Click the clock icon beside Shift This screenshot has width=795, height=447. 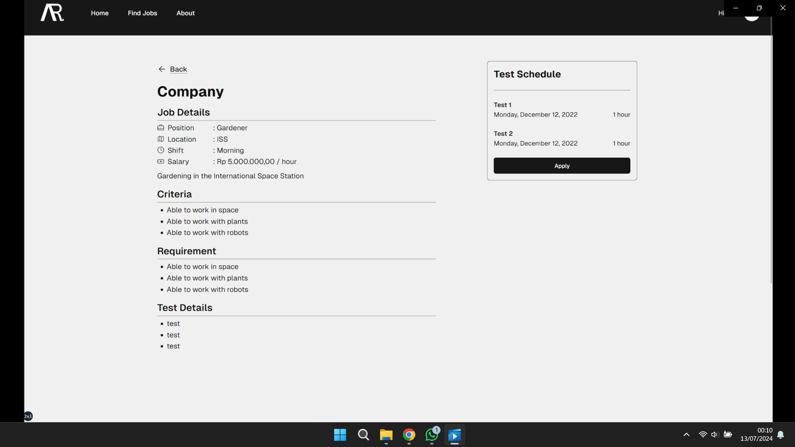coord(161,150)
